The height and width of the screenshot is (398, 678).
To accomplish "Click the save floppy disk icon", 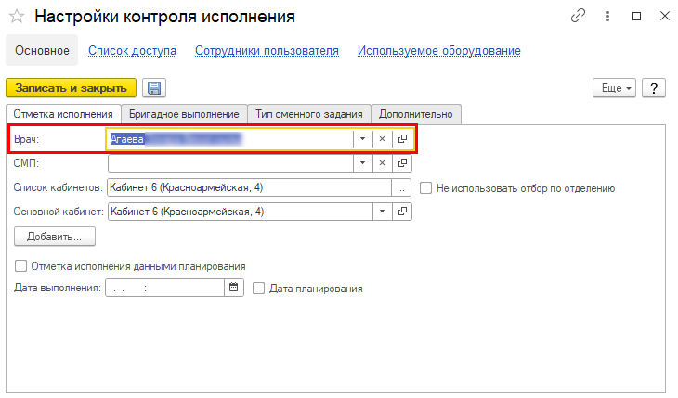I will (x=154, y=88).
